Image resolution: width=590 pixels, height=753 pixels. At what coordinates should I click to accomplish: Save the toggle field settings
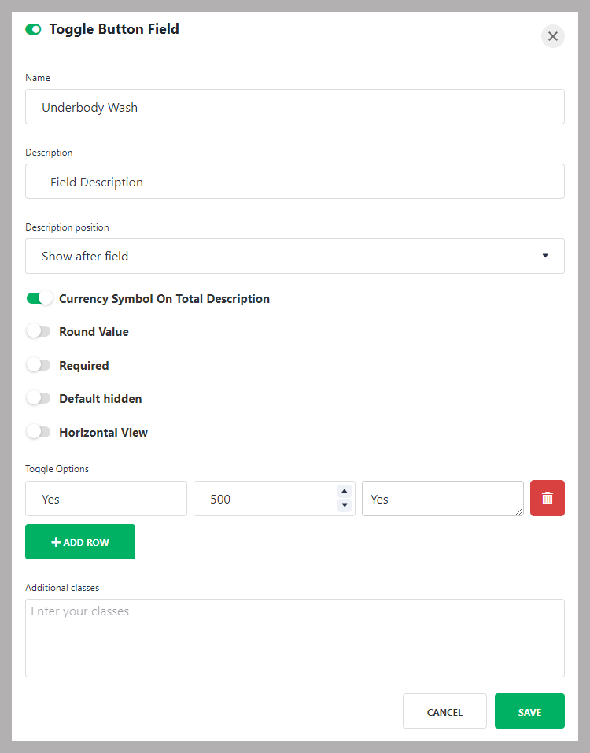coord(529,711)
